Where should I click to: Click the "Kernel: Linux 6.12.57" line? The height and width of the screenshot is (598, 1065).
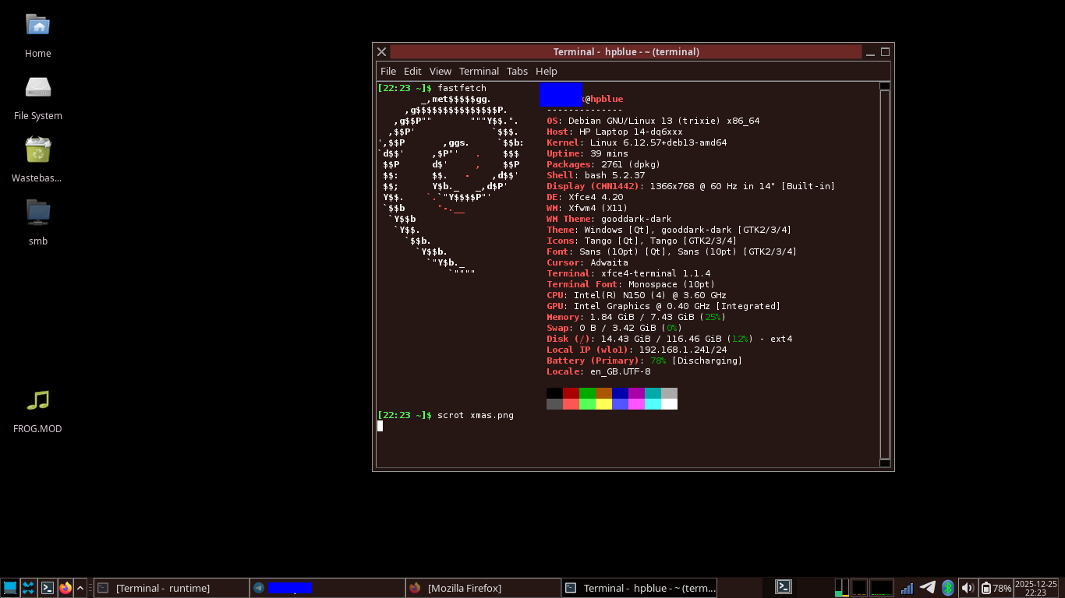(637, 142)
